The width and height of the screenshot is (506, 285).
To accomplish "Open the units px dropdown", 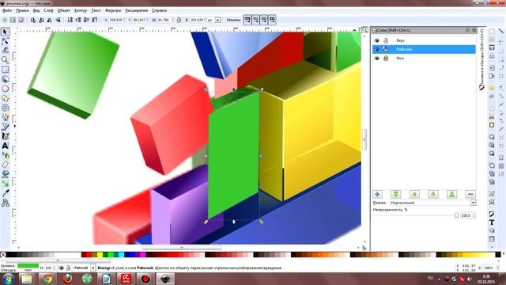I will [x=218, y=20].
